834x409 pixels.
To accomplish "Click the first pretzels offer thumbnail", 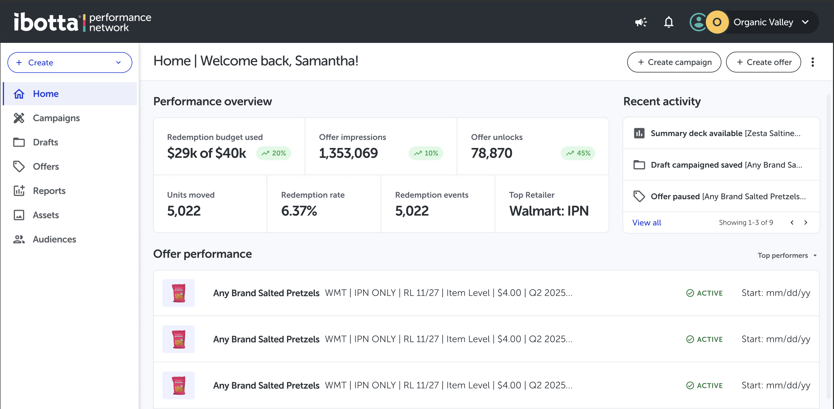I will (178, 293).
